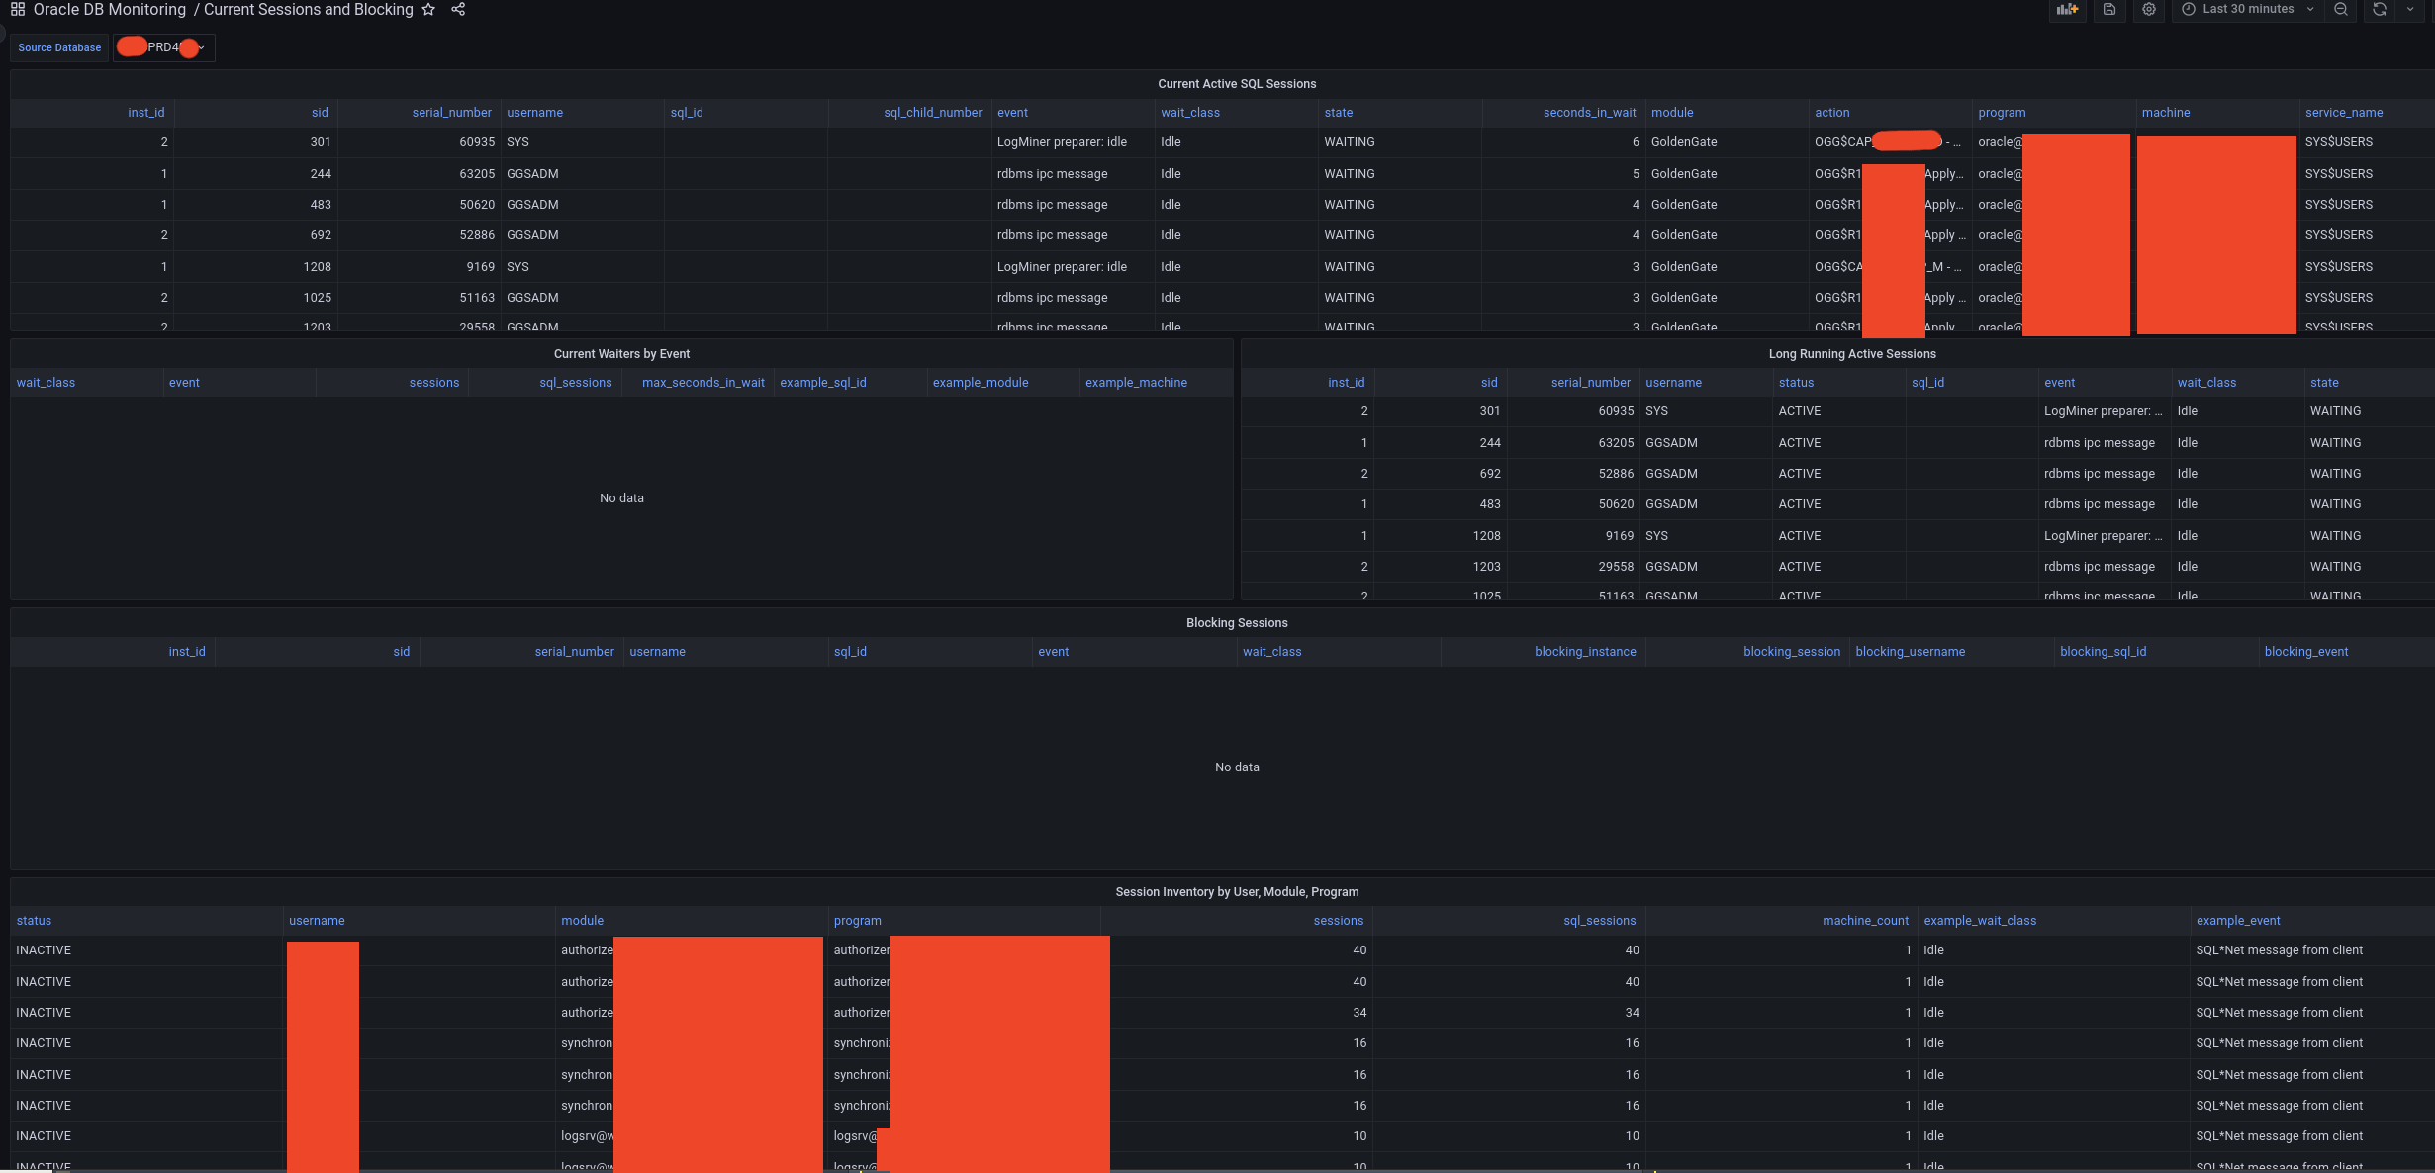Sort Session Inventory by sql_sessions

coord(1599,921)
